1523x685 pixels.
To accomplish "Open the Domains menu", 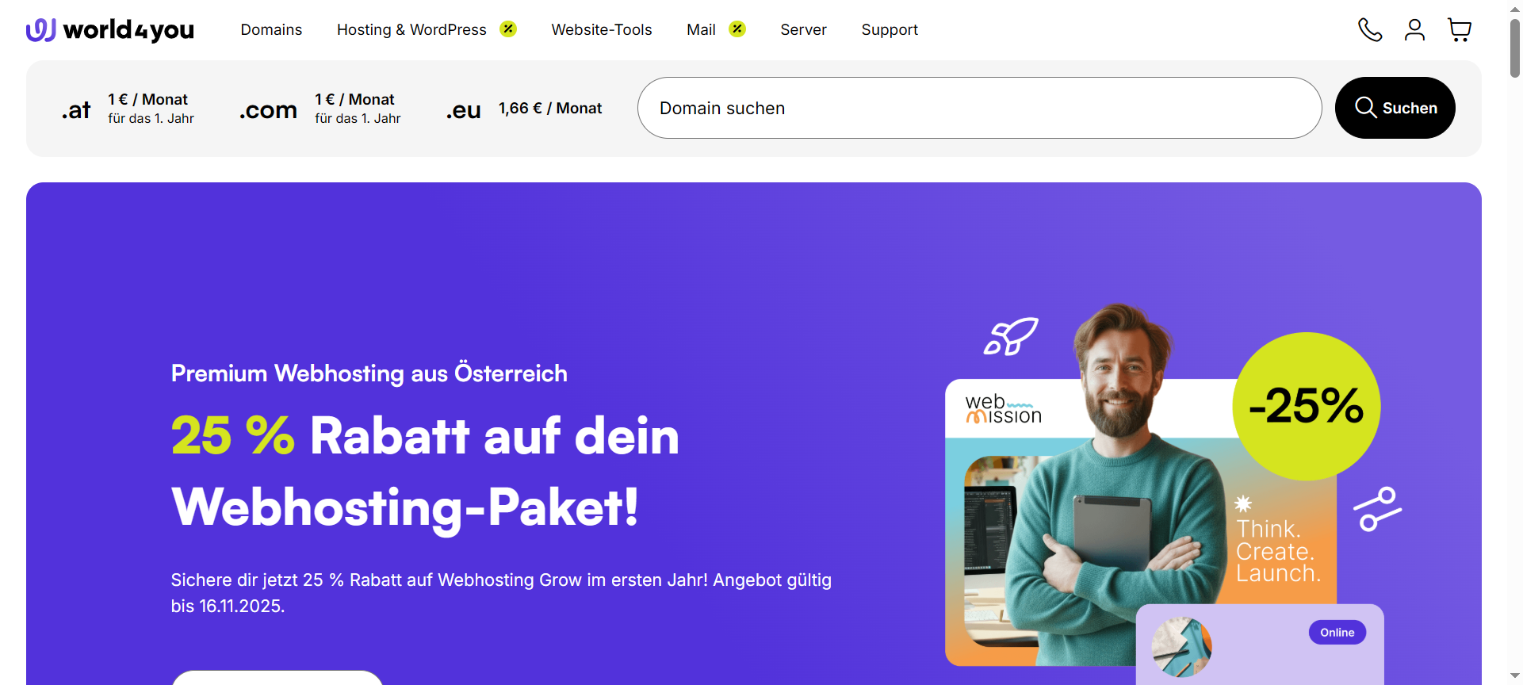I will click(271, 29).
